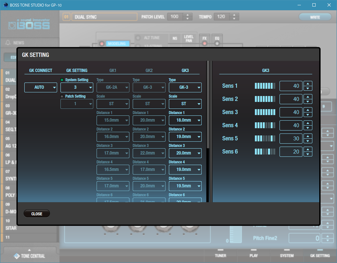Open the Patch Setting number dropdown showing 1

coord(77,104)
